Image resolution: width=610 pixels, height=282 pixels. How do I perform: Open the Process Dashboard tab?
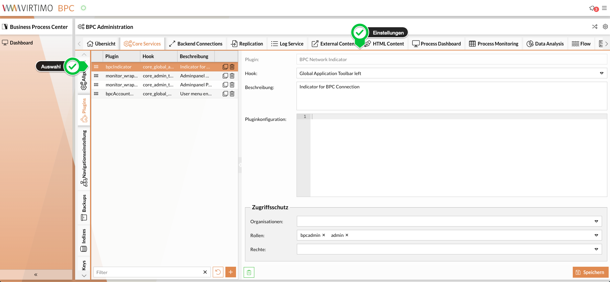[436, 44]
